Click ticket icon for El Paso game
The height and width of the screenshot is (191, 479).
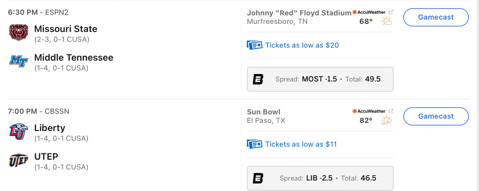click(x=254, y=144)
